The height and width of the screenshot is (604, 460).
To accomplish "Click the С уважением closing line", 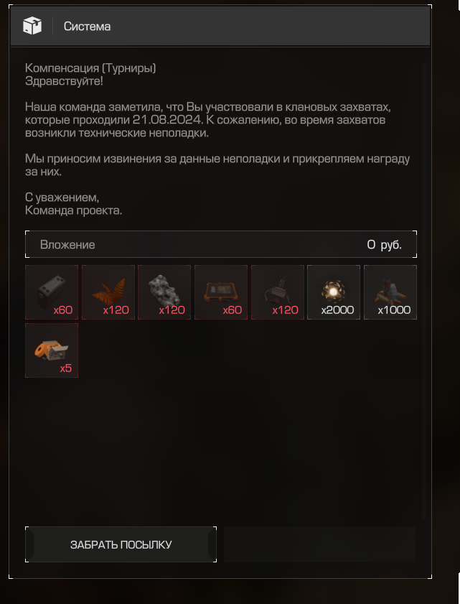I will tap(62, 198).
